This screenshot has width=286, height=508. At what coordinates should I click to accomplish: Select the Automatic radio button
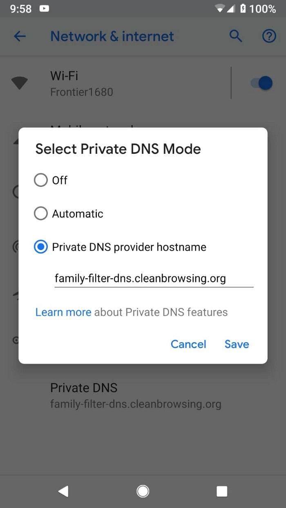pos(41,213)
